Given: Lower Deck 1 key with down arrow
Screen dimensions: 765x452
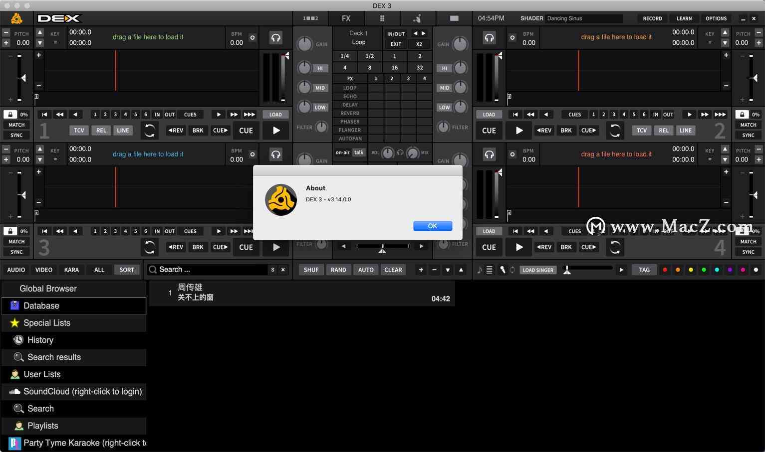Looking at the screenshot, I should [40, 43].
